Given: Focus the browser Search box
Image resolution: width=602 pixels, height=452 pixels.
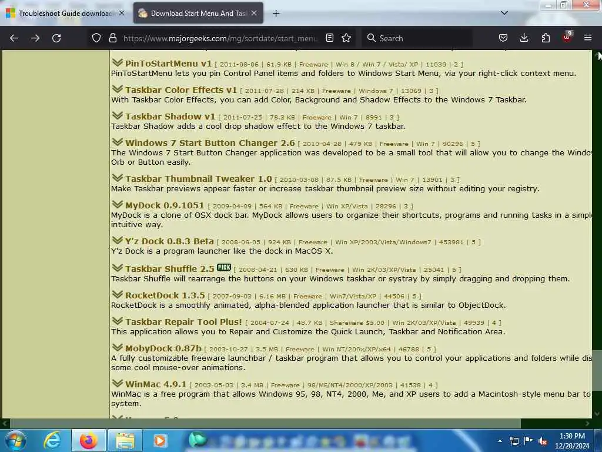Looking at the screenshot, I should tap(417, 38).
